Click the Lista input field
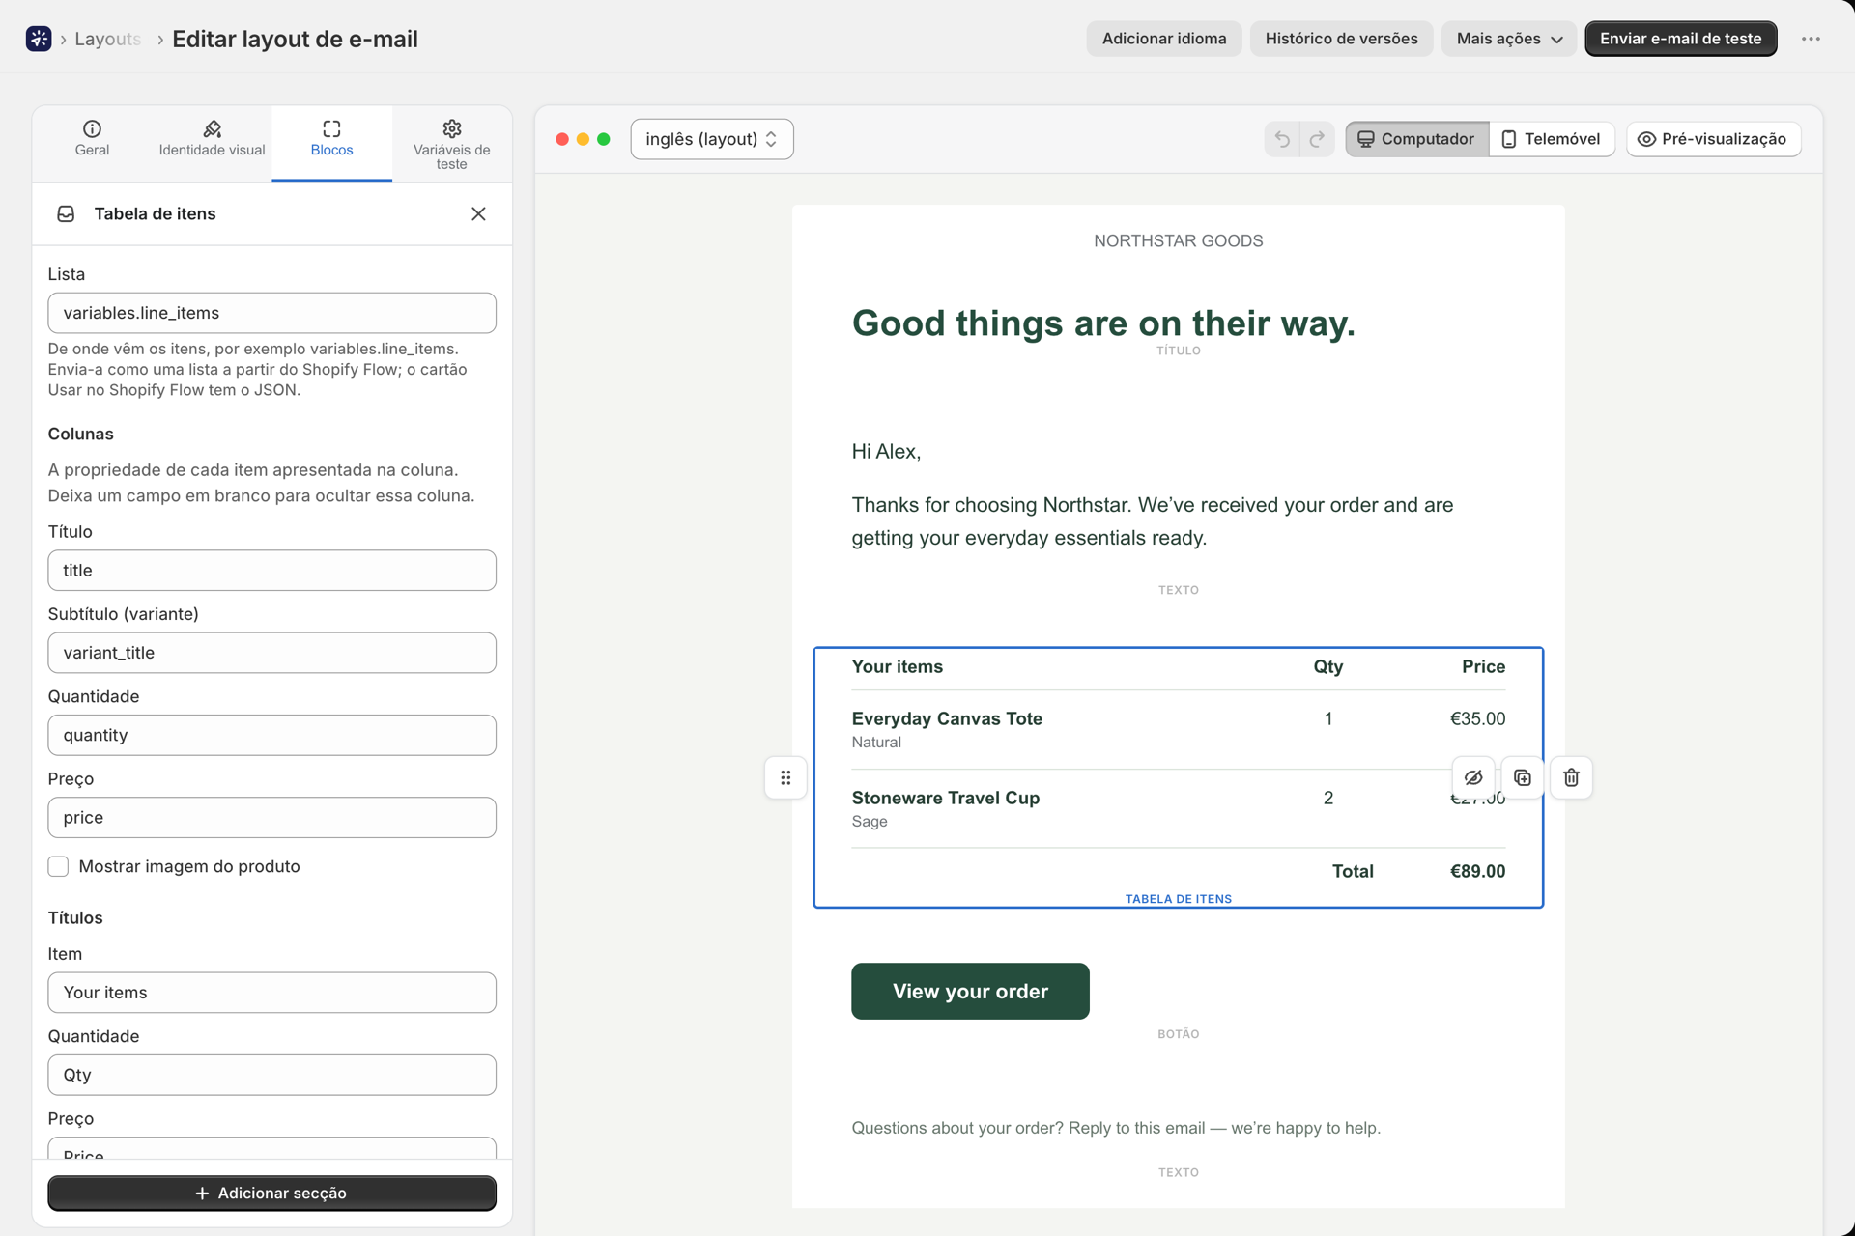This screenshot has height=1236, width=1855. (x=271, y=313)
